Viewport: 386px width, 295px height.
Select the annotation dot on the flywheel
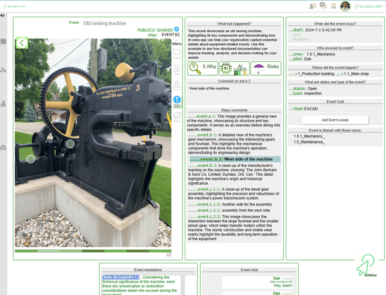coord(69,144)
